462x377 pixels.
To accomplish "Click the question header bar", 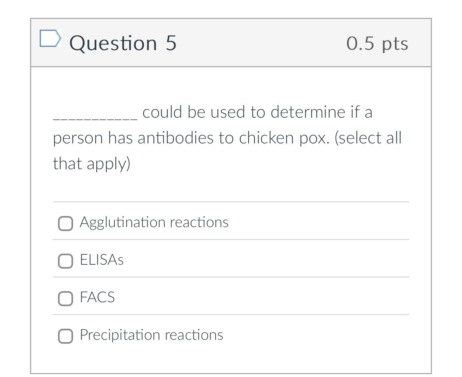I will 231,43.
